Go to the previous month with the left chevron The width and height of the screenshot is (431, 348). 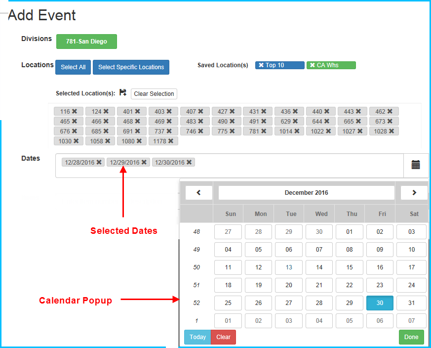(x=198, y=192)
